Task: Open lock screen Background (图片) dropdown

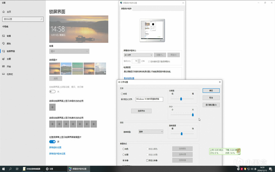Action: [69, 51]
